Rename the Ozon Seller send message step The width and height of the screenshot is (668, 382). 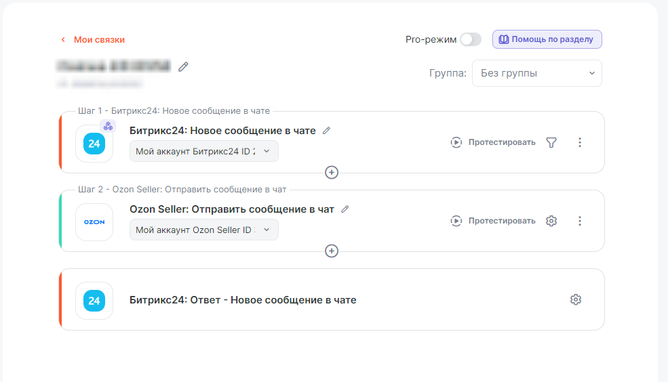(x=345, y=209)
